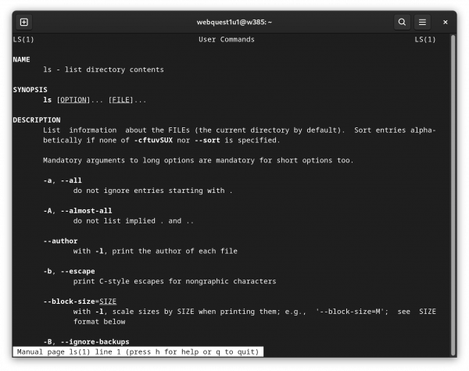Screen dimensions: 469x371
Task: Click the SYNOPSIS section heading
Action: click(30, 90)
